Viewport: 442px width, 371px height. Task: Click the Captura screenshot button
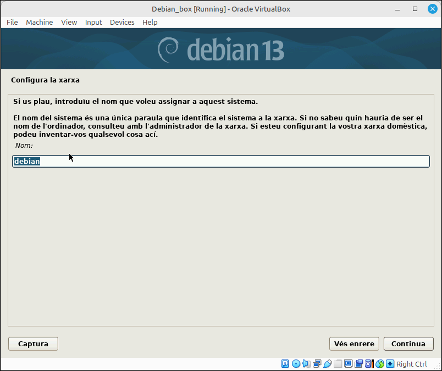click(34, 344)
